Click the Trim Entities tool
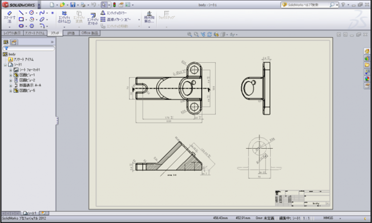 [64, 17]
